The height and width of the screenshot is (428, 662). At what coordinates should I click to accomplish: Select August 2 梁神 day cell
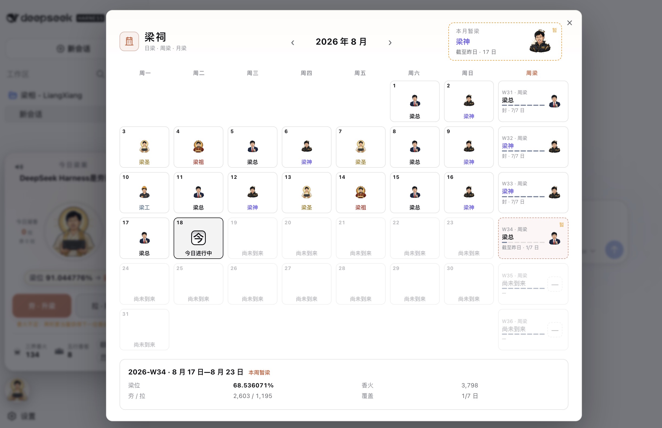(469, 101)
